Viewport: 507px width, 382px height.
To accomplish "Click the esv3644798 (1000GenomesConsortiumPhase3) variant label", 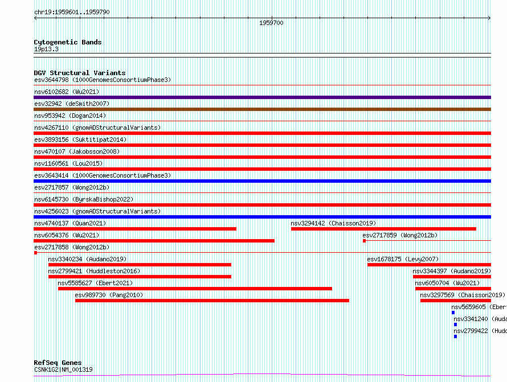I will point(103,80).
